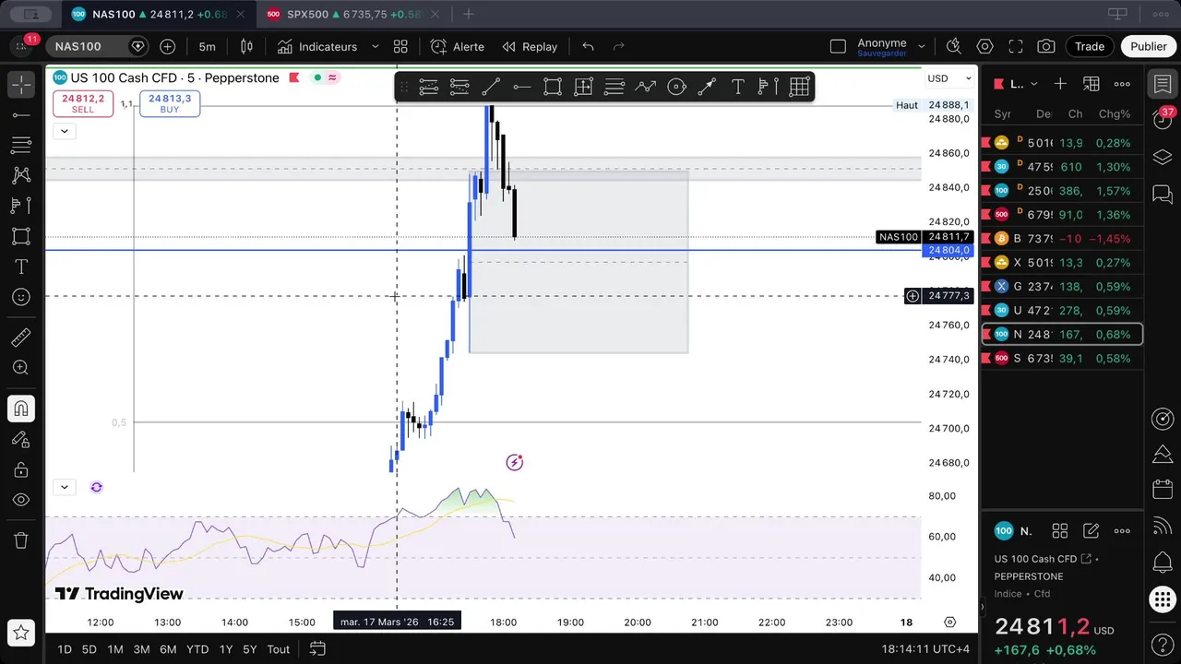Expand indicator favorites chevron
1181x664 pixels.
coord(375,46)
